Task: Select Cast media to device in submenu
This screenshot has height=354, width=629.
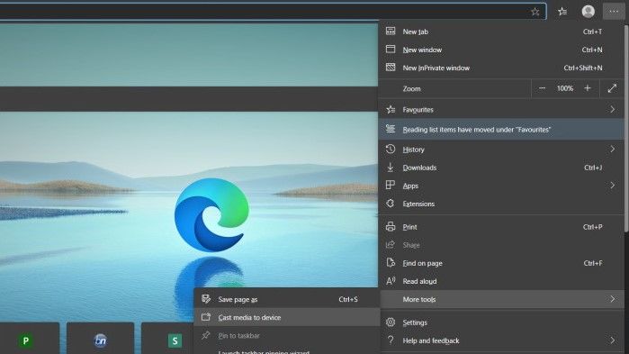Action: (x=286, y=317)
